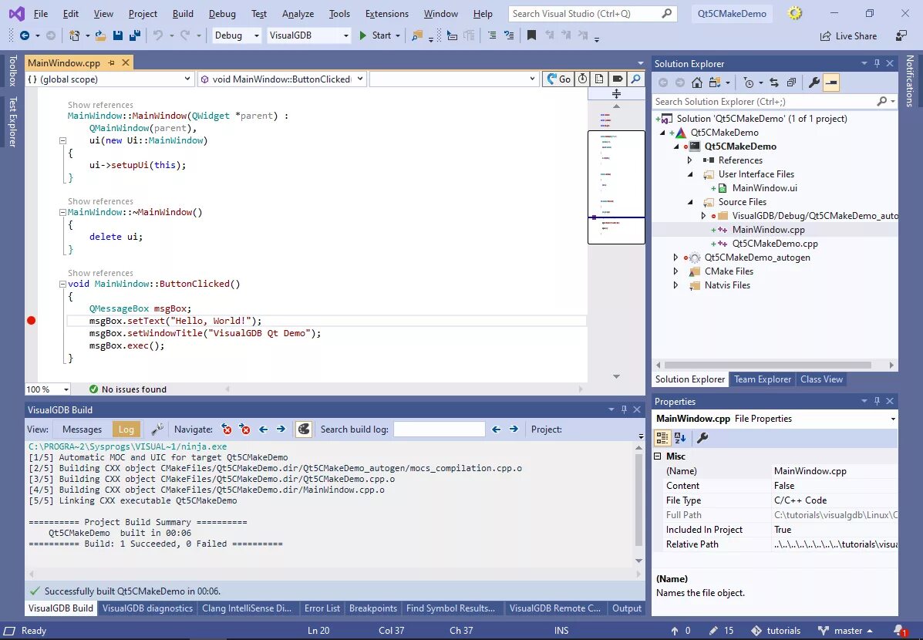Click the Property Pages wrench in Properties
The height and width of the screenshot is (640, 923).
[x=702, y=437]
